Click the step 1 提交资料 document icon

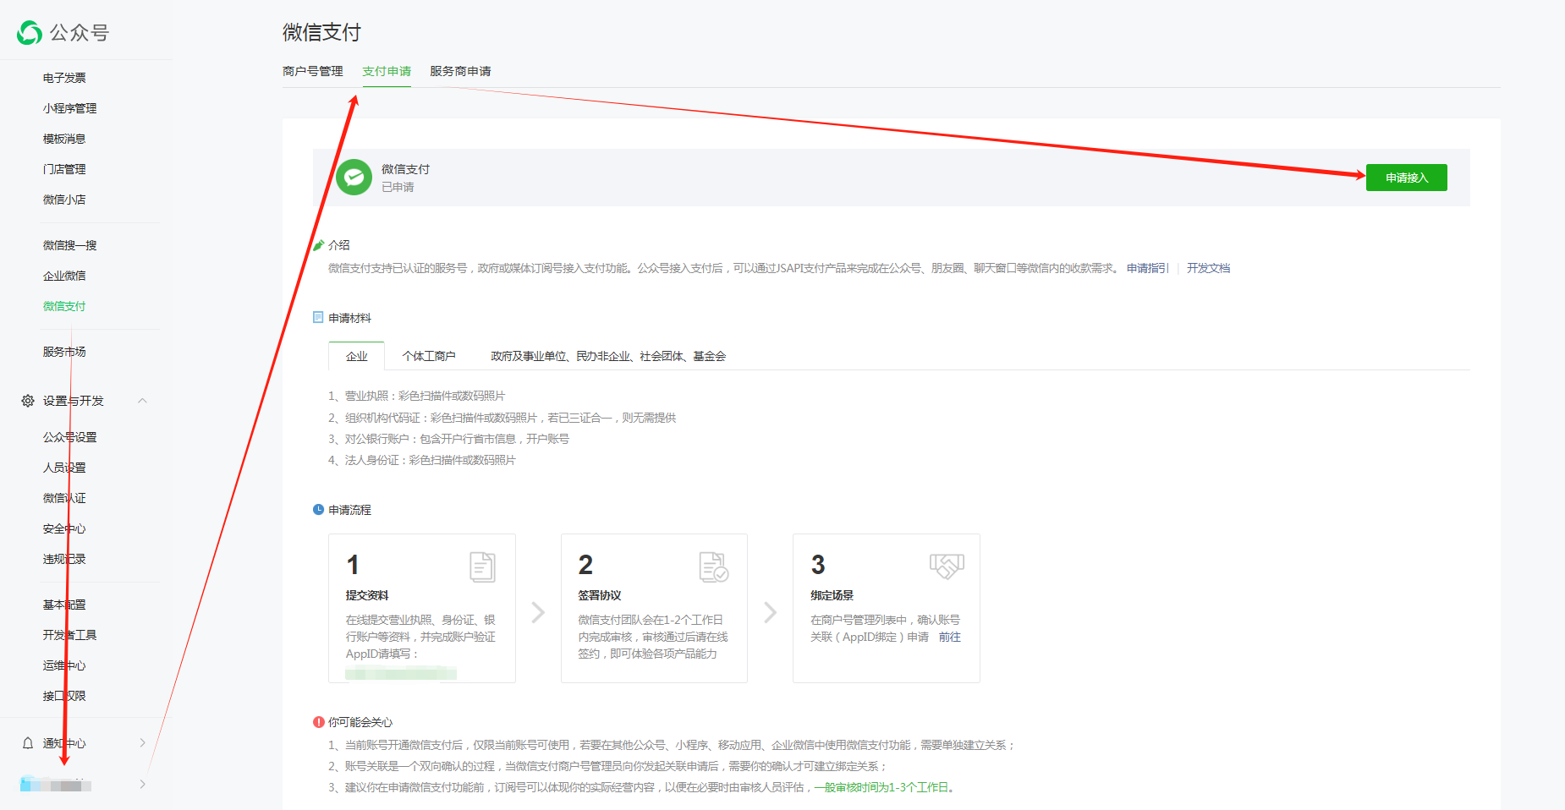[x=482, y=566]
